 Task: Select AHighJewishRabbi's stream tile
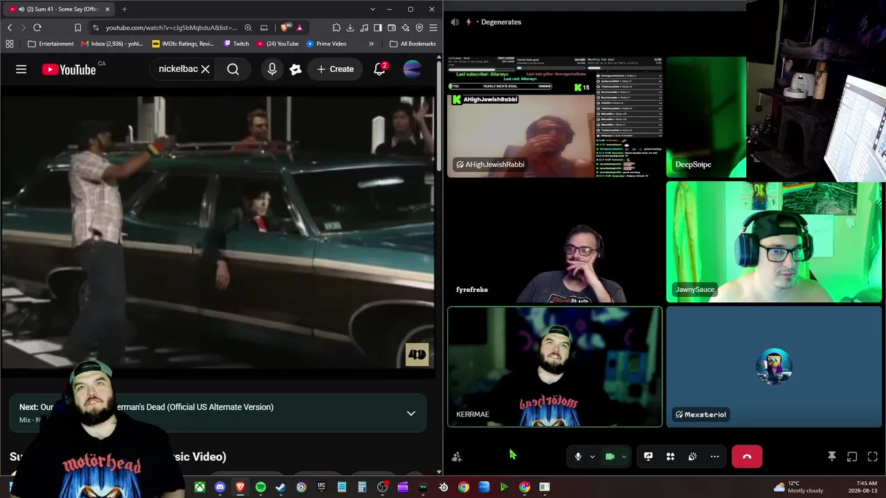(x=554, y=117)
